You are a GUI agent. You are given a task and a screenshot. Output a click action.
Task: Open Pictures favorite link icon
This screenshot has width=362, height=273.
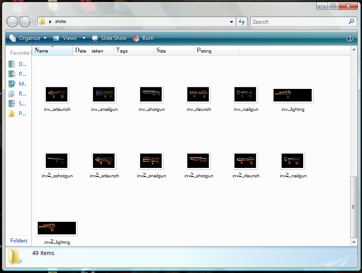point(12,74)
